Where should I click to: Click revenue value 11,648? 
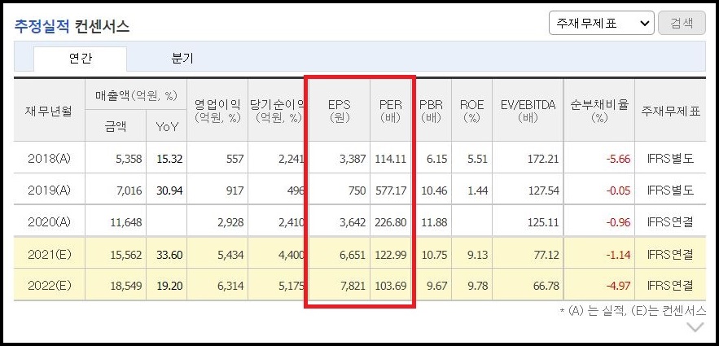125,223
